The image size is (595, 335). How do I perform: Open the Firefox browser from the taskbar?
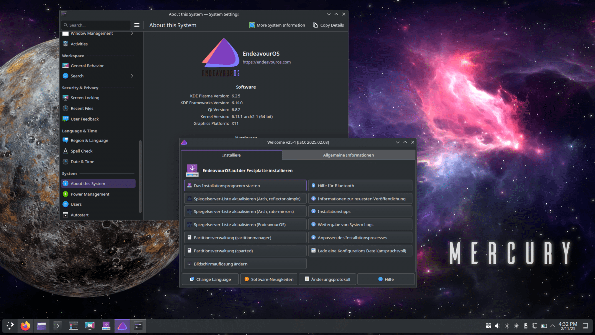tap(25, 326)
